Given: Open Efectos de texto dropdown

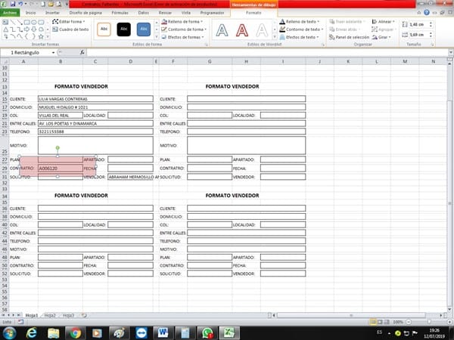Looking at the screenshot, I should 300,37.
